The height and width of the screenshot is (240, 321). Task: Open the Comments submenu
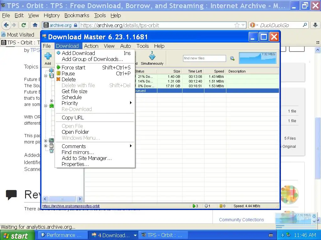[x=95, y=146]
